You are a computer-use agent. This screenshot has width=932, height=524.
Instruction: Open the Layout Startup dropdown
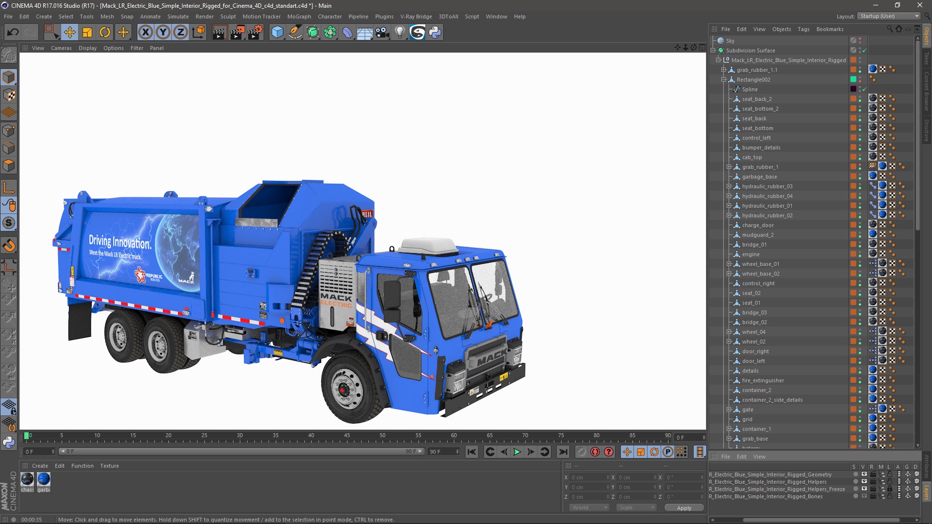pos(889,16)
